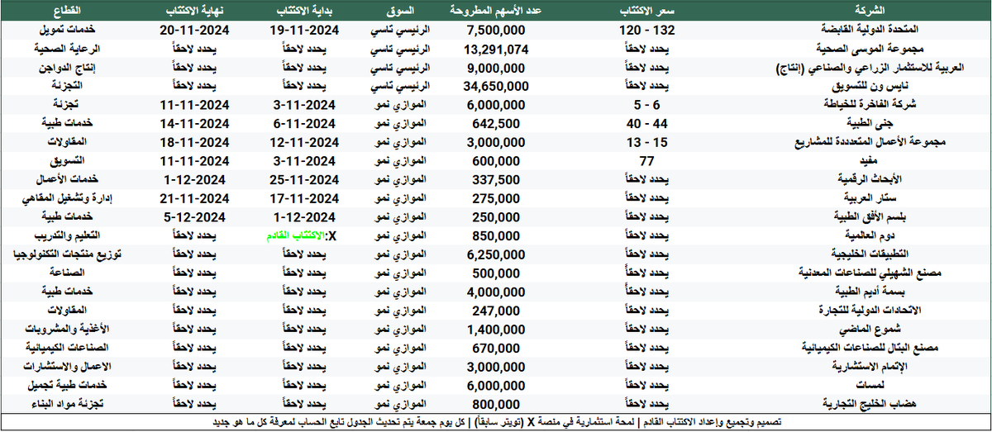Click end date '21-11-2024'
Image resolution: width=992 pixels, height=432 pixels.
pos(193,199)
